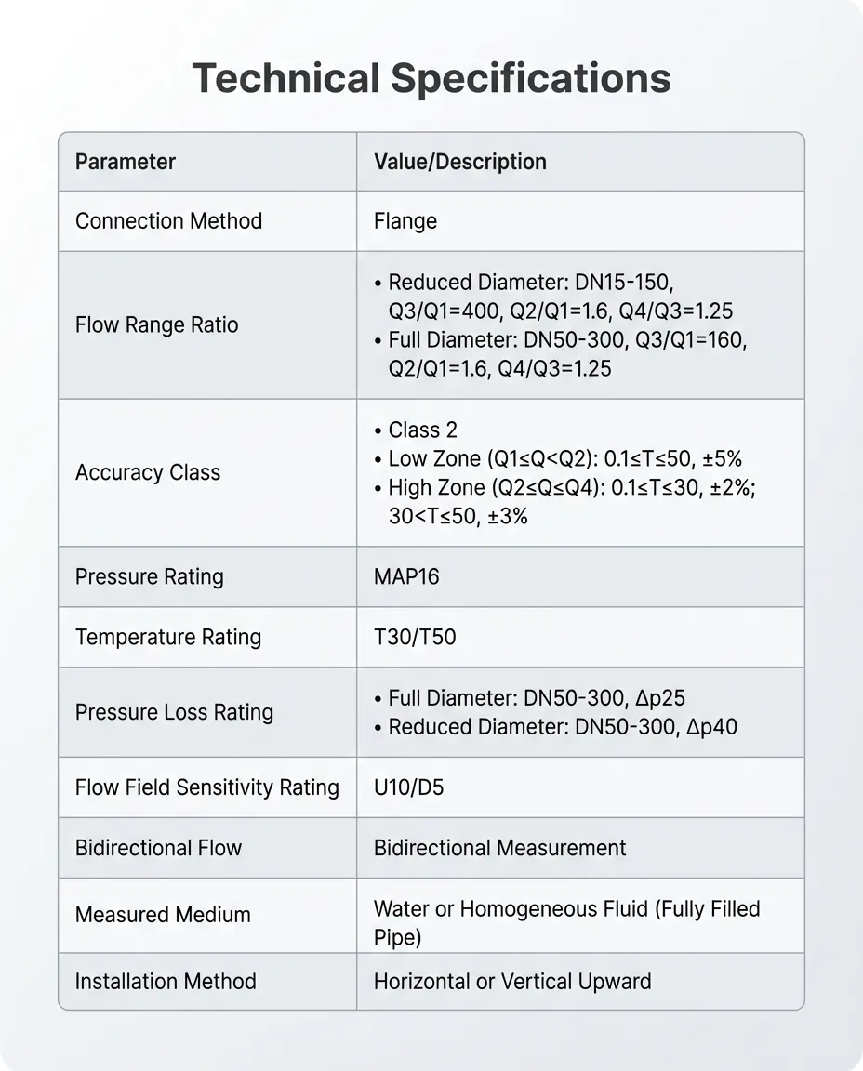Click the Class 2 bullet
863x1071 pixels.
[416, 430]
